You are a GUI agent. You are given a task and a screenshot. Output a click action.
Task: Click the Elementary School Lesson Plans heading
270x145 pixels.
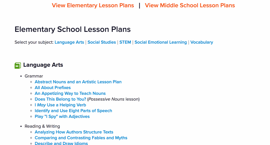72,29
